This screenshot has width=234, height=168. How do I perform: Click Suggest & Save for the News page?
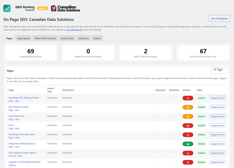tap(217, 125)
